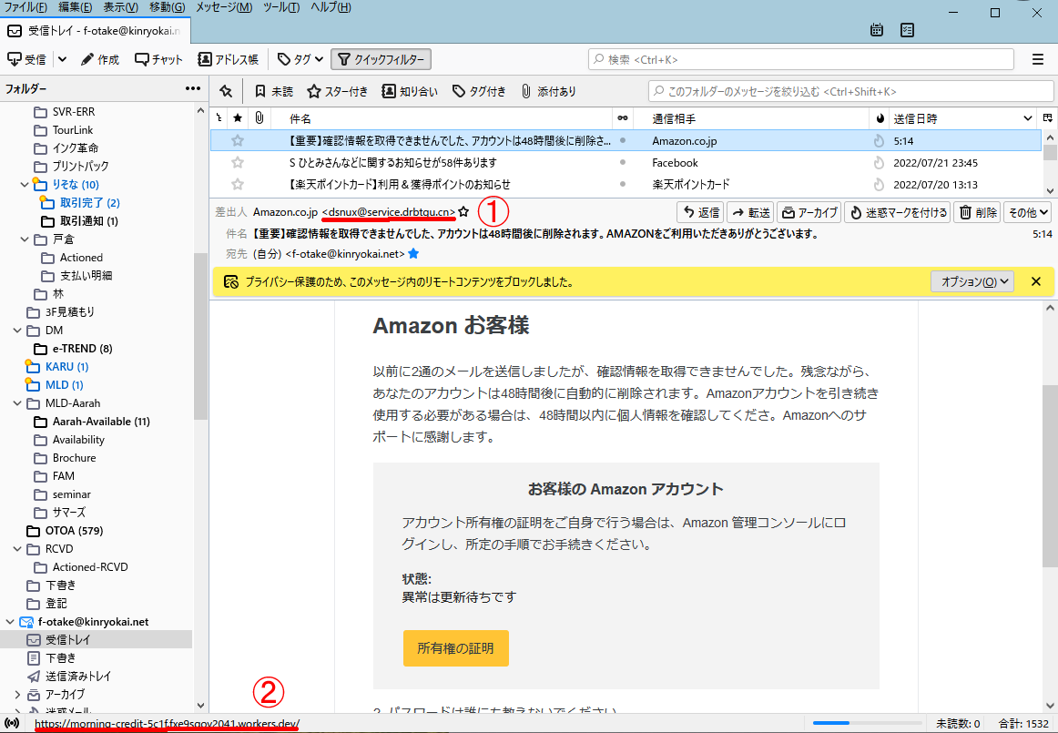Expand the アーカイブ folder
The width and height of the screenshot is (1058, 733).
click(x=17, y=695)
